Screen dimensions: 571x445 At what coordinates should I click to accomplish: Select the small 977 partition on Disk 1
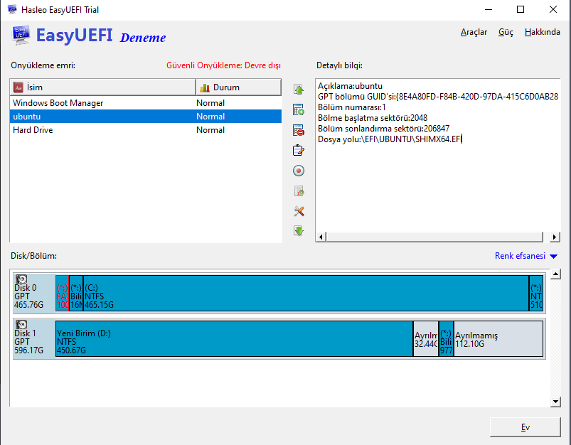446,338
